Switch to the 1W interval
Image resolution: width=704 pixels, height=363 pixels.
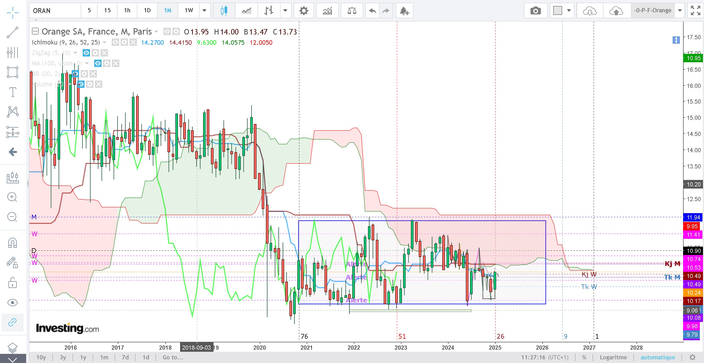(x=189, y=11)
